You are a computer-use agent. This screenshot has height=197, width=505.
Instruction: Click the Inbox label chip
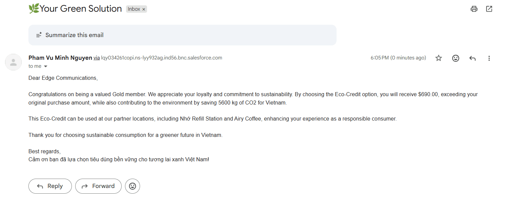coord(134,9)
